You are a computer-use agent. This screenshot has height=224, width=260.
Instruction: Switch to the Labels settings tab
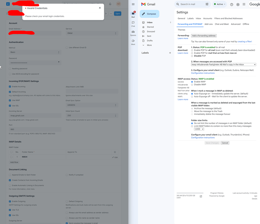(191, 18)
